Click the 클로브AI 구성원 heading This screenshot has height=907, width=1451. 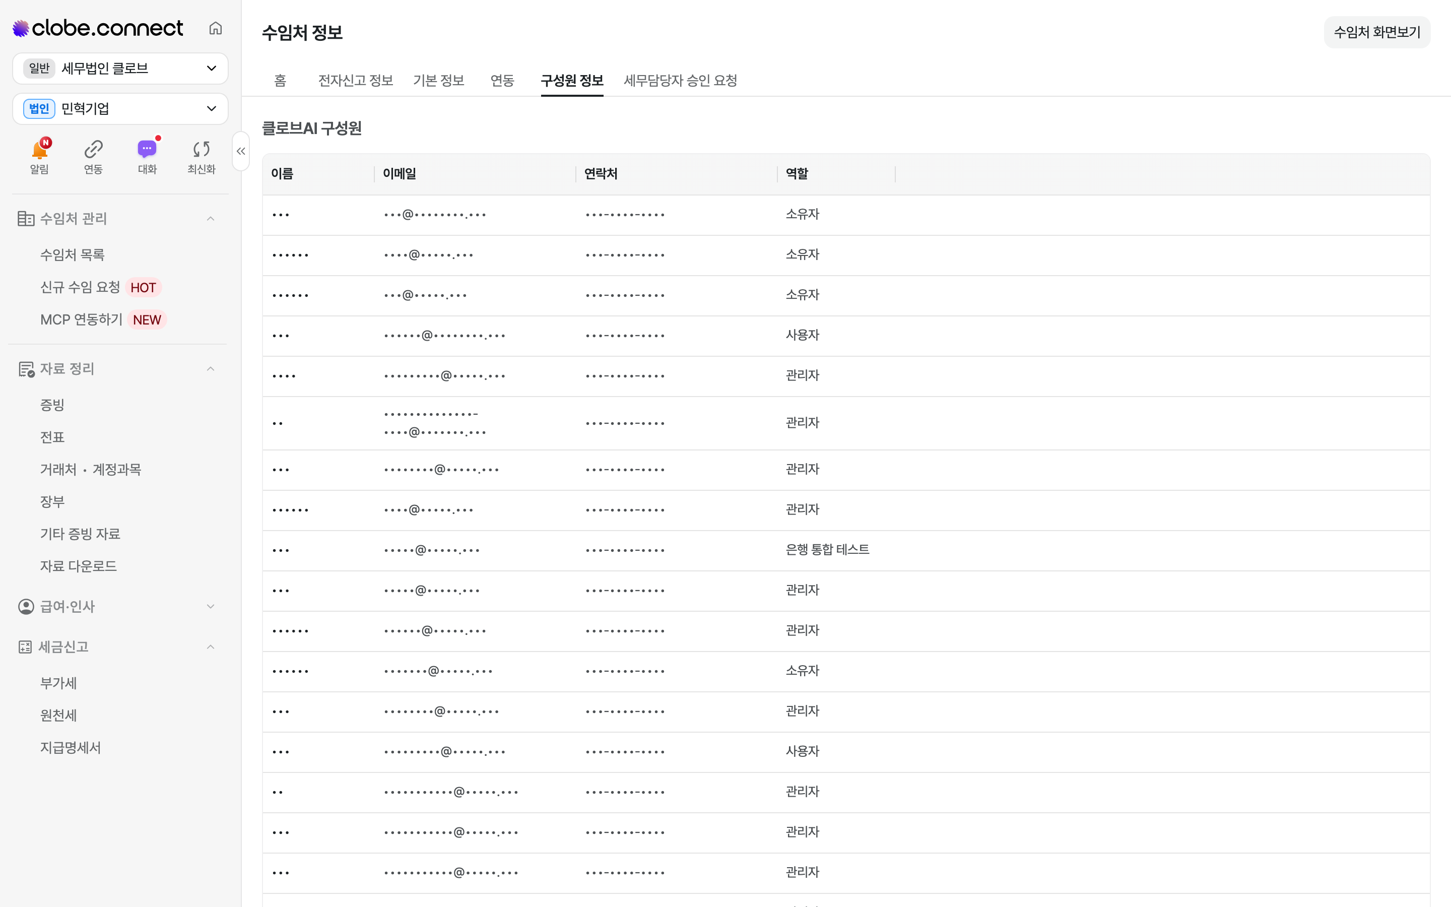312,128
